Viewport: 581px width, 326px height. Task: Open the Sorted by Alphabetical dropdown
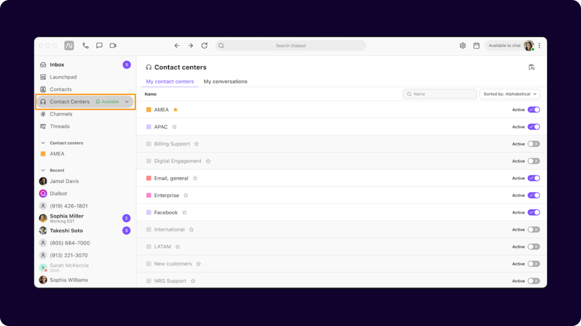(510, 94)
